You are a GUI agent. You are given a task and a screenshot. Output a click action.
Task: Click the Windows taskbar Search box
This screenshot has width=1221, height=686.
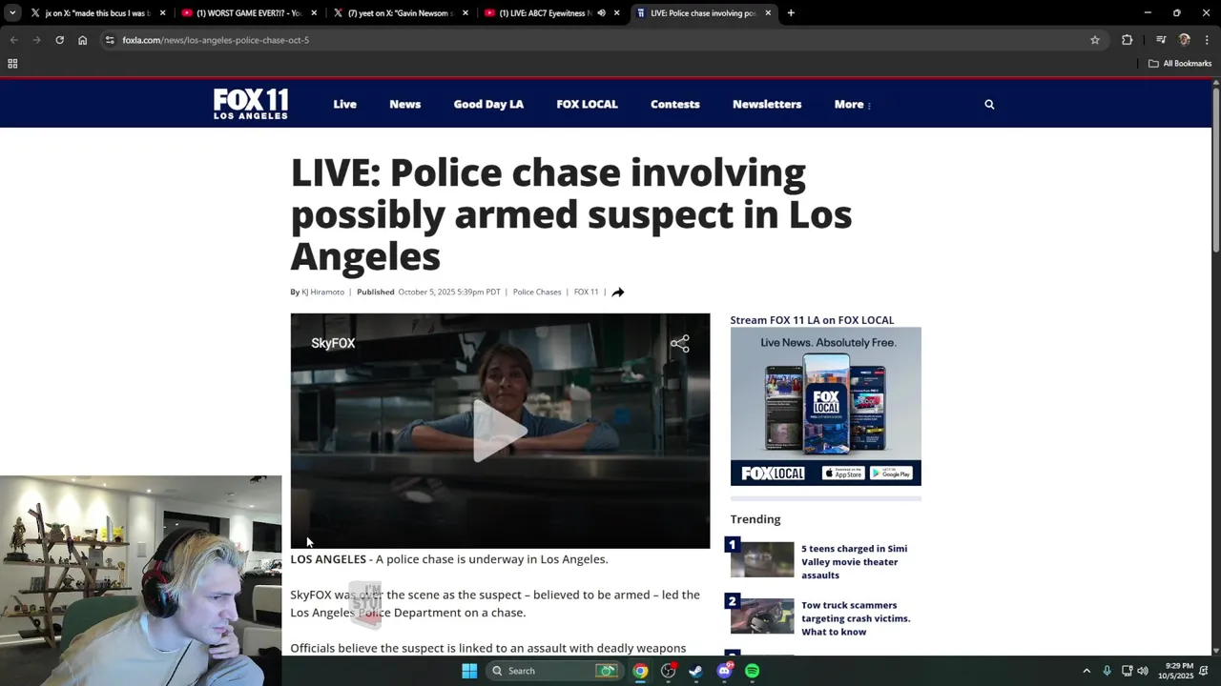click(x=555, y=671)
